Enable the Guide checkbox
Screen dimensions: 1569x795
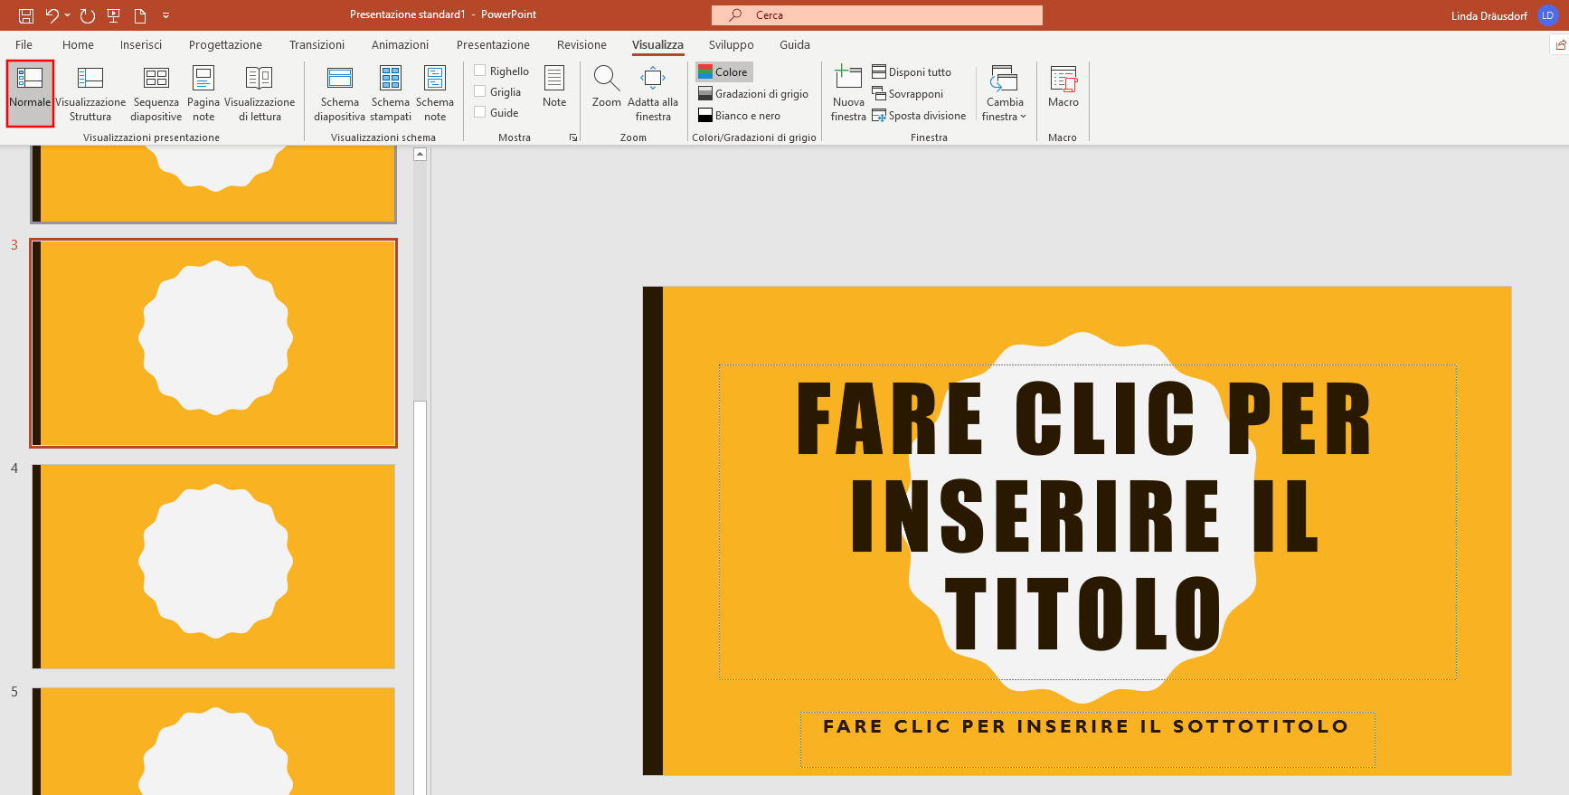pyautogui.click(x=480, y=112)
